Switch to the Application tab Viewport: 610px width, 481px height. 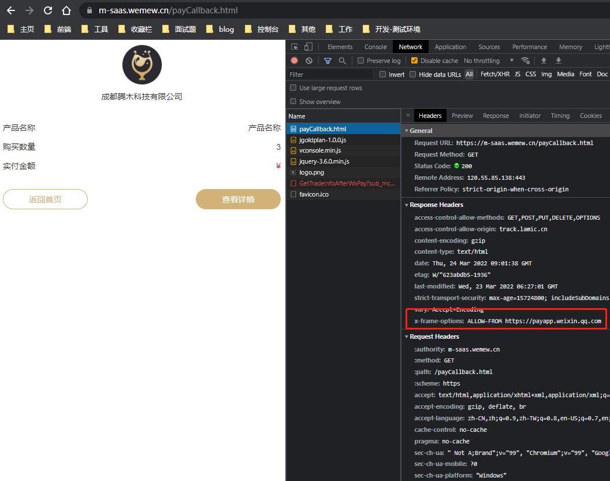point(450,47)
